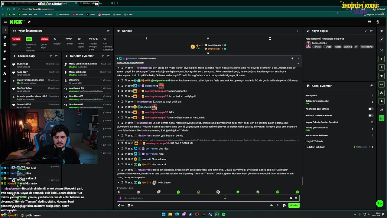The width and height of the screenshot is (387, 218).
Task: Send message with Gönder button
Action: pos(294,205)
